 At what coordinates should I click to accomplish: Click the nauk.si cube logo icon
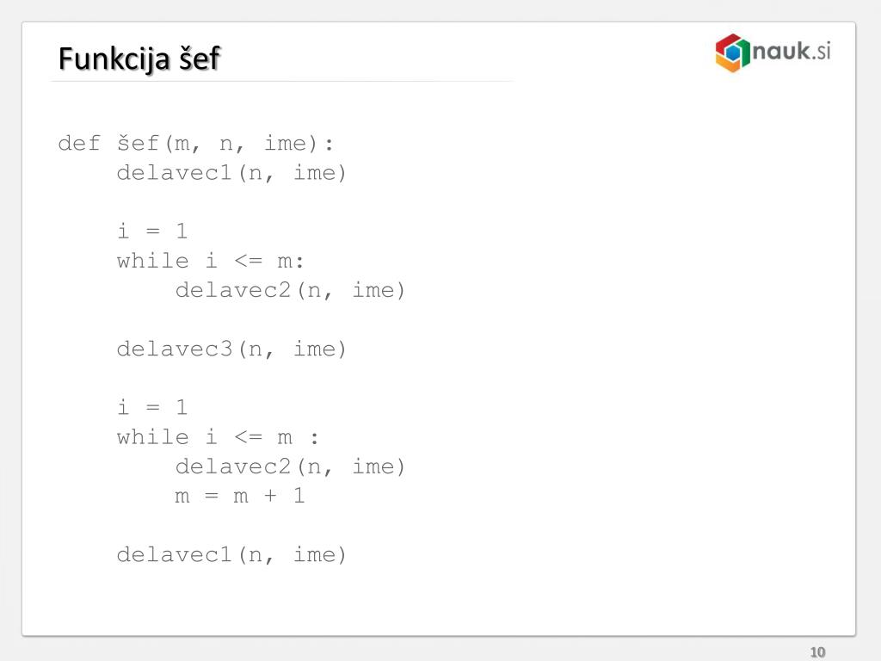click(x=733, y=53)
